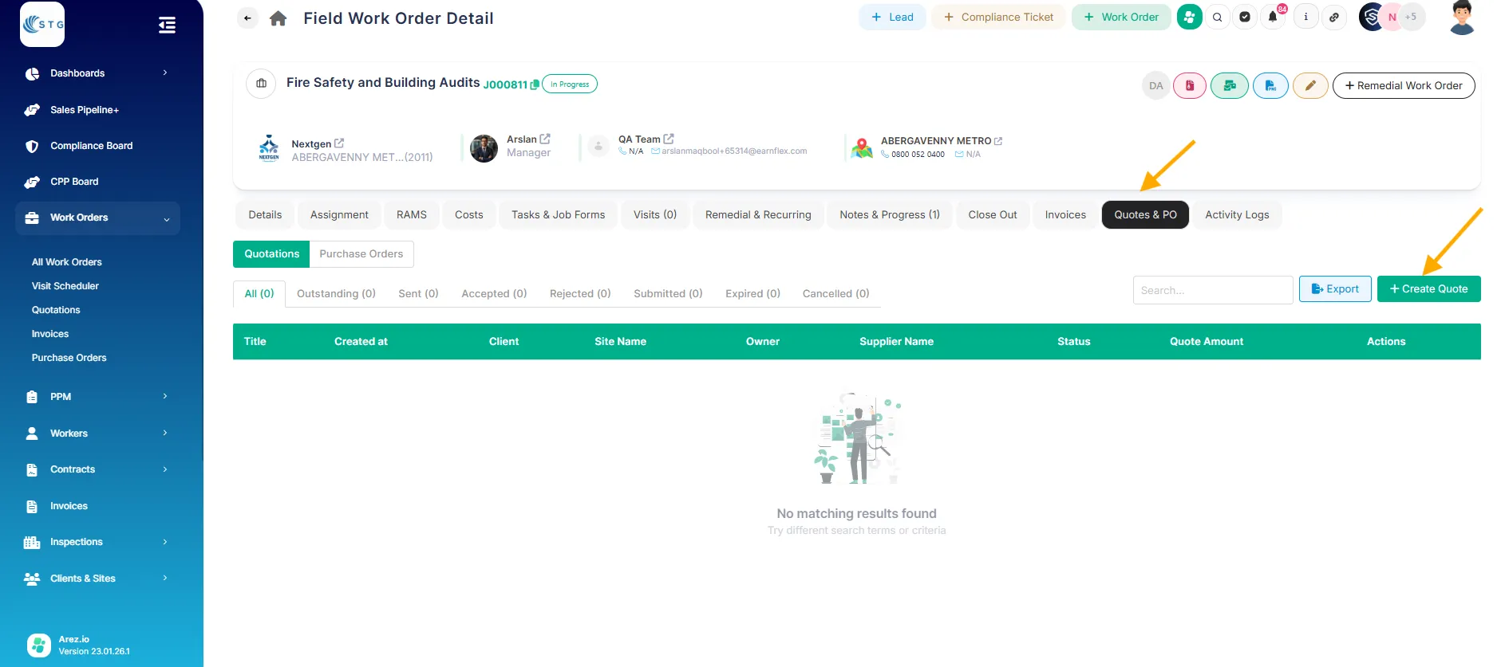The width and height of the screenshot is (1501, 667).
Task: Click the pencil edit icon for work order
Action: point(1309,85)
